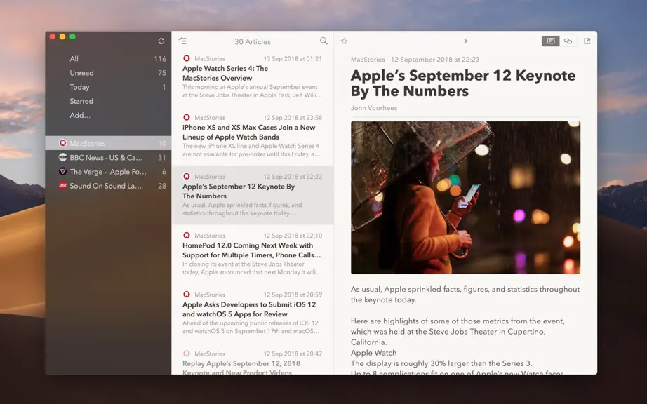Select the All feeds filter
The width and height of the screenshot is (647, 404).
pos(108,58)
